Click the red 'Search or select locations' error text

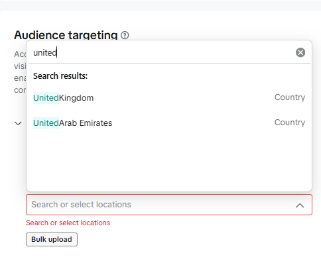68,223
